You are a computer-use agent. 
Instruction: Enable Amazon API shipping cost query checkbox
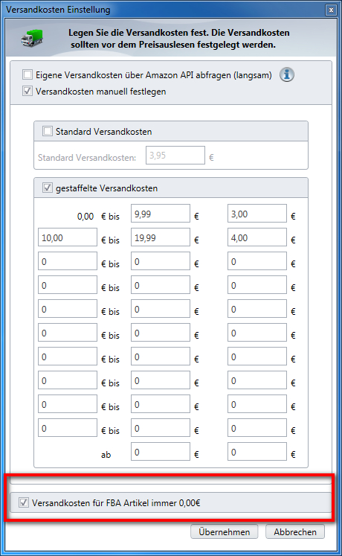(28, 75)
